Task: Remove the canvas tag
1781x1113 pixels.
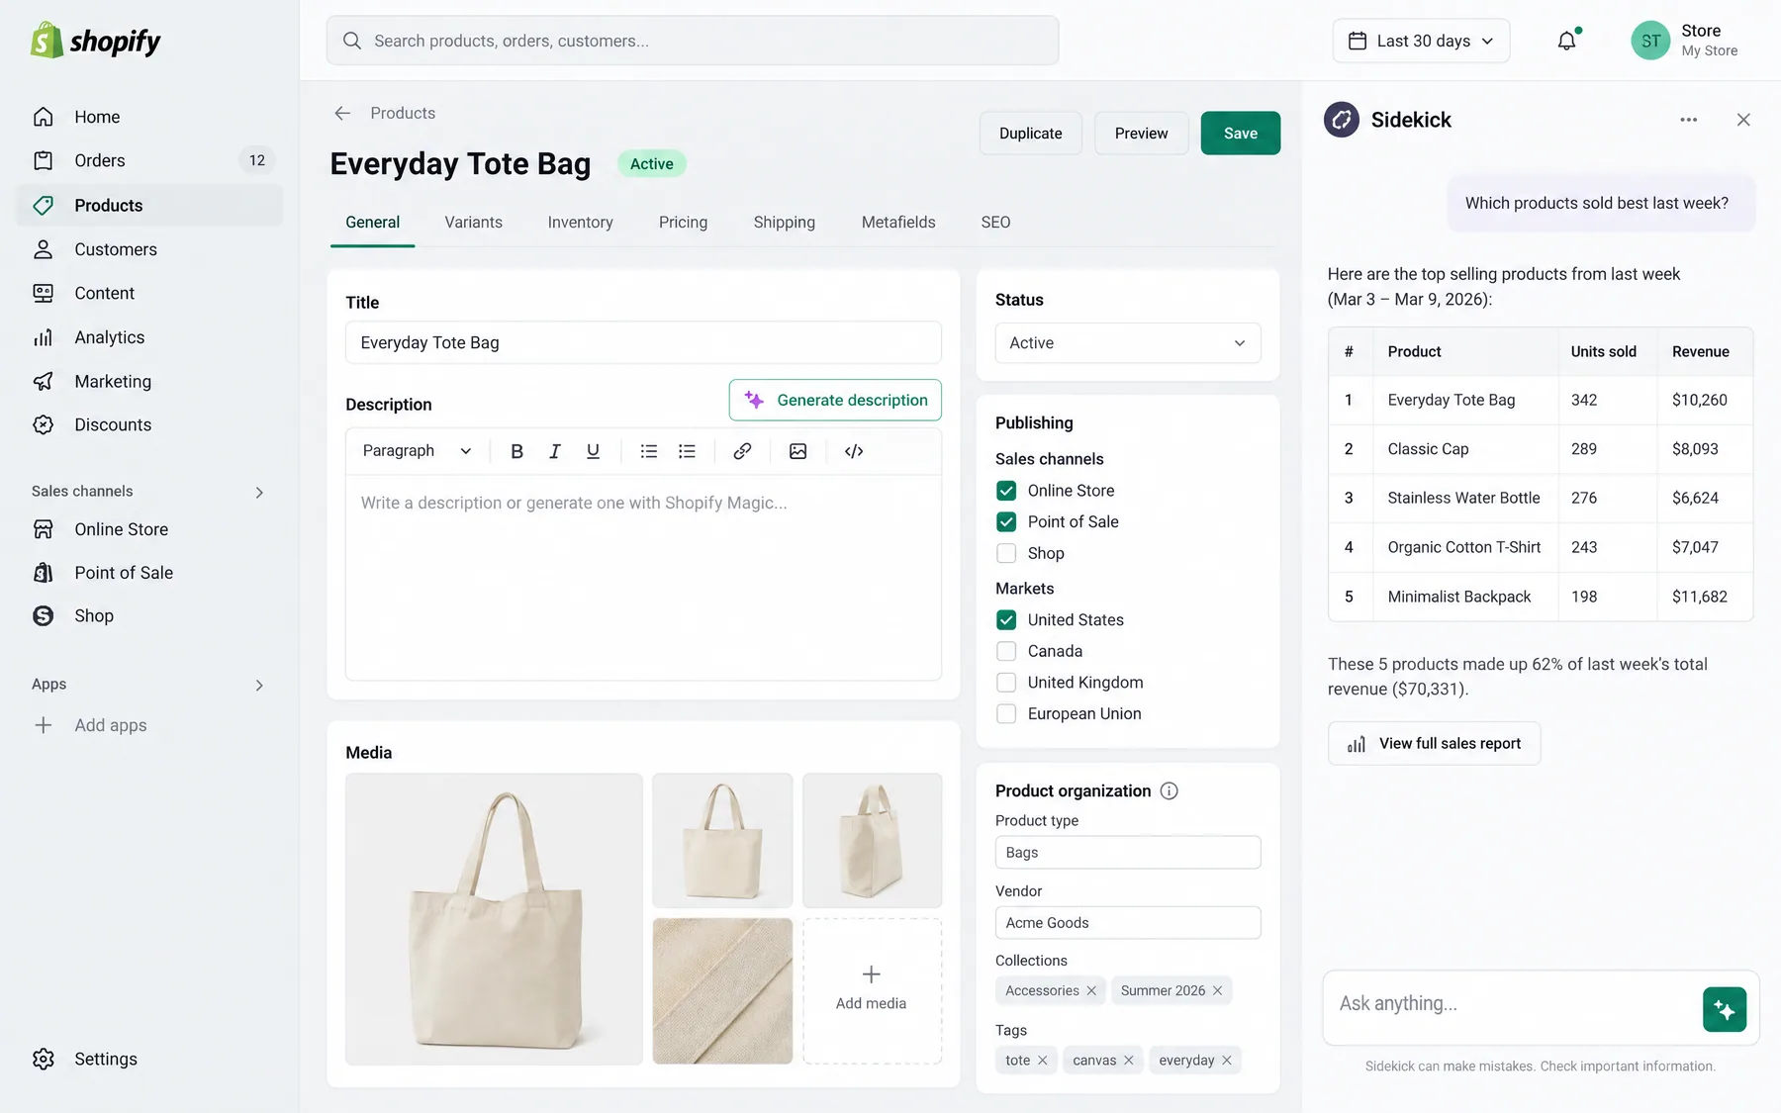Action: [1128, 1060]
